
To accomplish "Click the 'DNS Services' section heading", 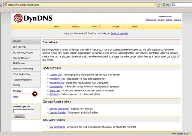I will pos(52,68).
